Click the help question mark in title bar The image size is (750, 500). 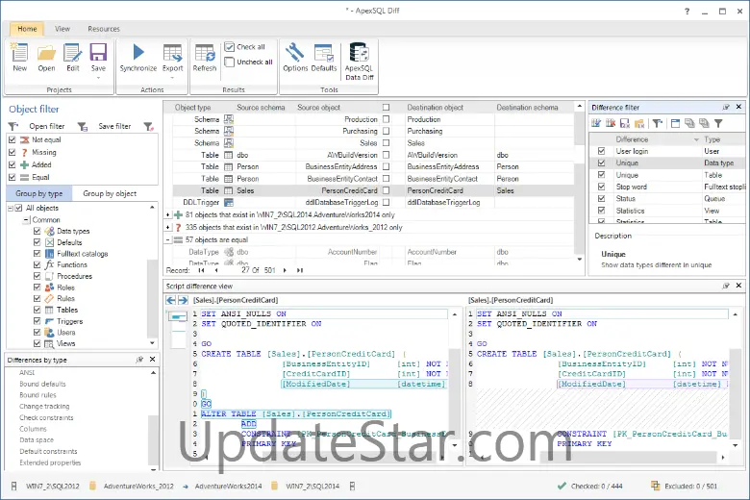point(687,11)
